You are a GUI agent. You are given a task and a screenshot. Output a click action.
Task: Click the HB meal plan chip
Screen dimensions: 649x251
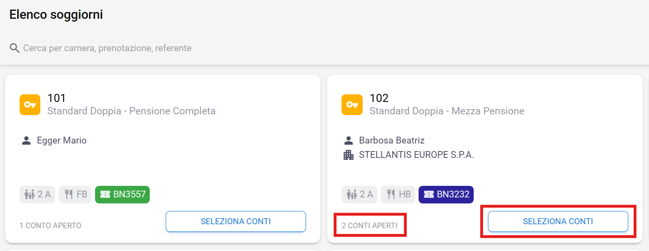tap(398, 195)
